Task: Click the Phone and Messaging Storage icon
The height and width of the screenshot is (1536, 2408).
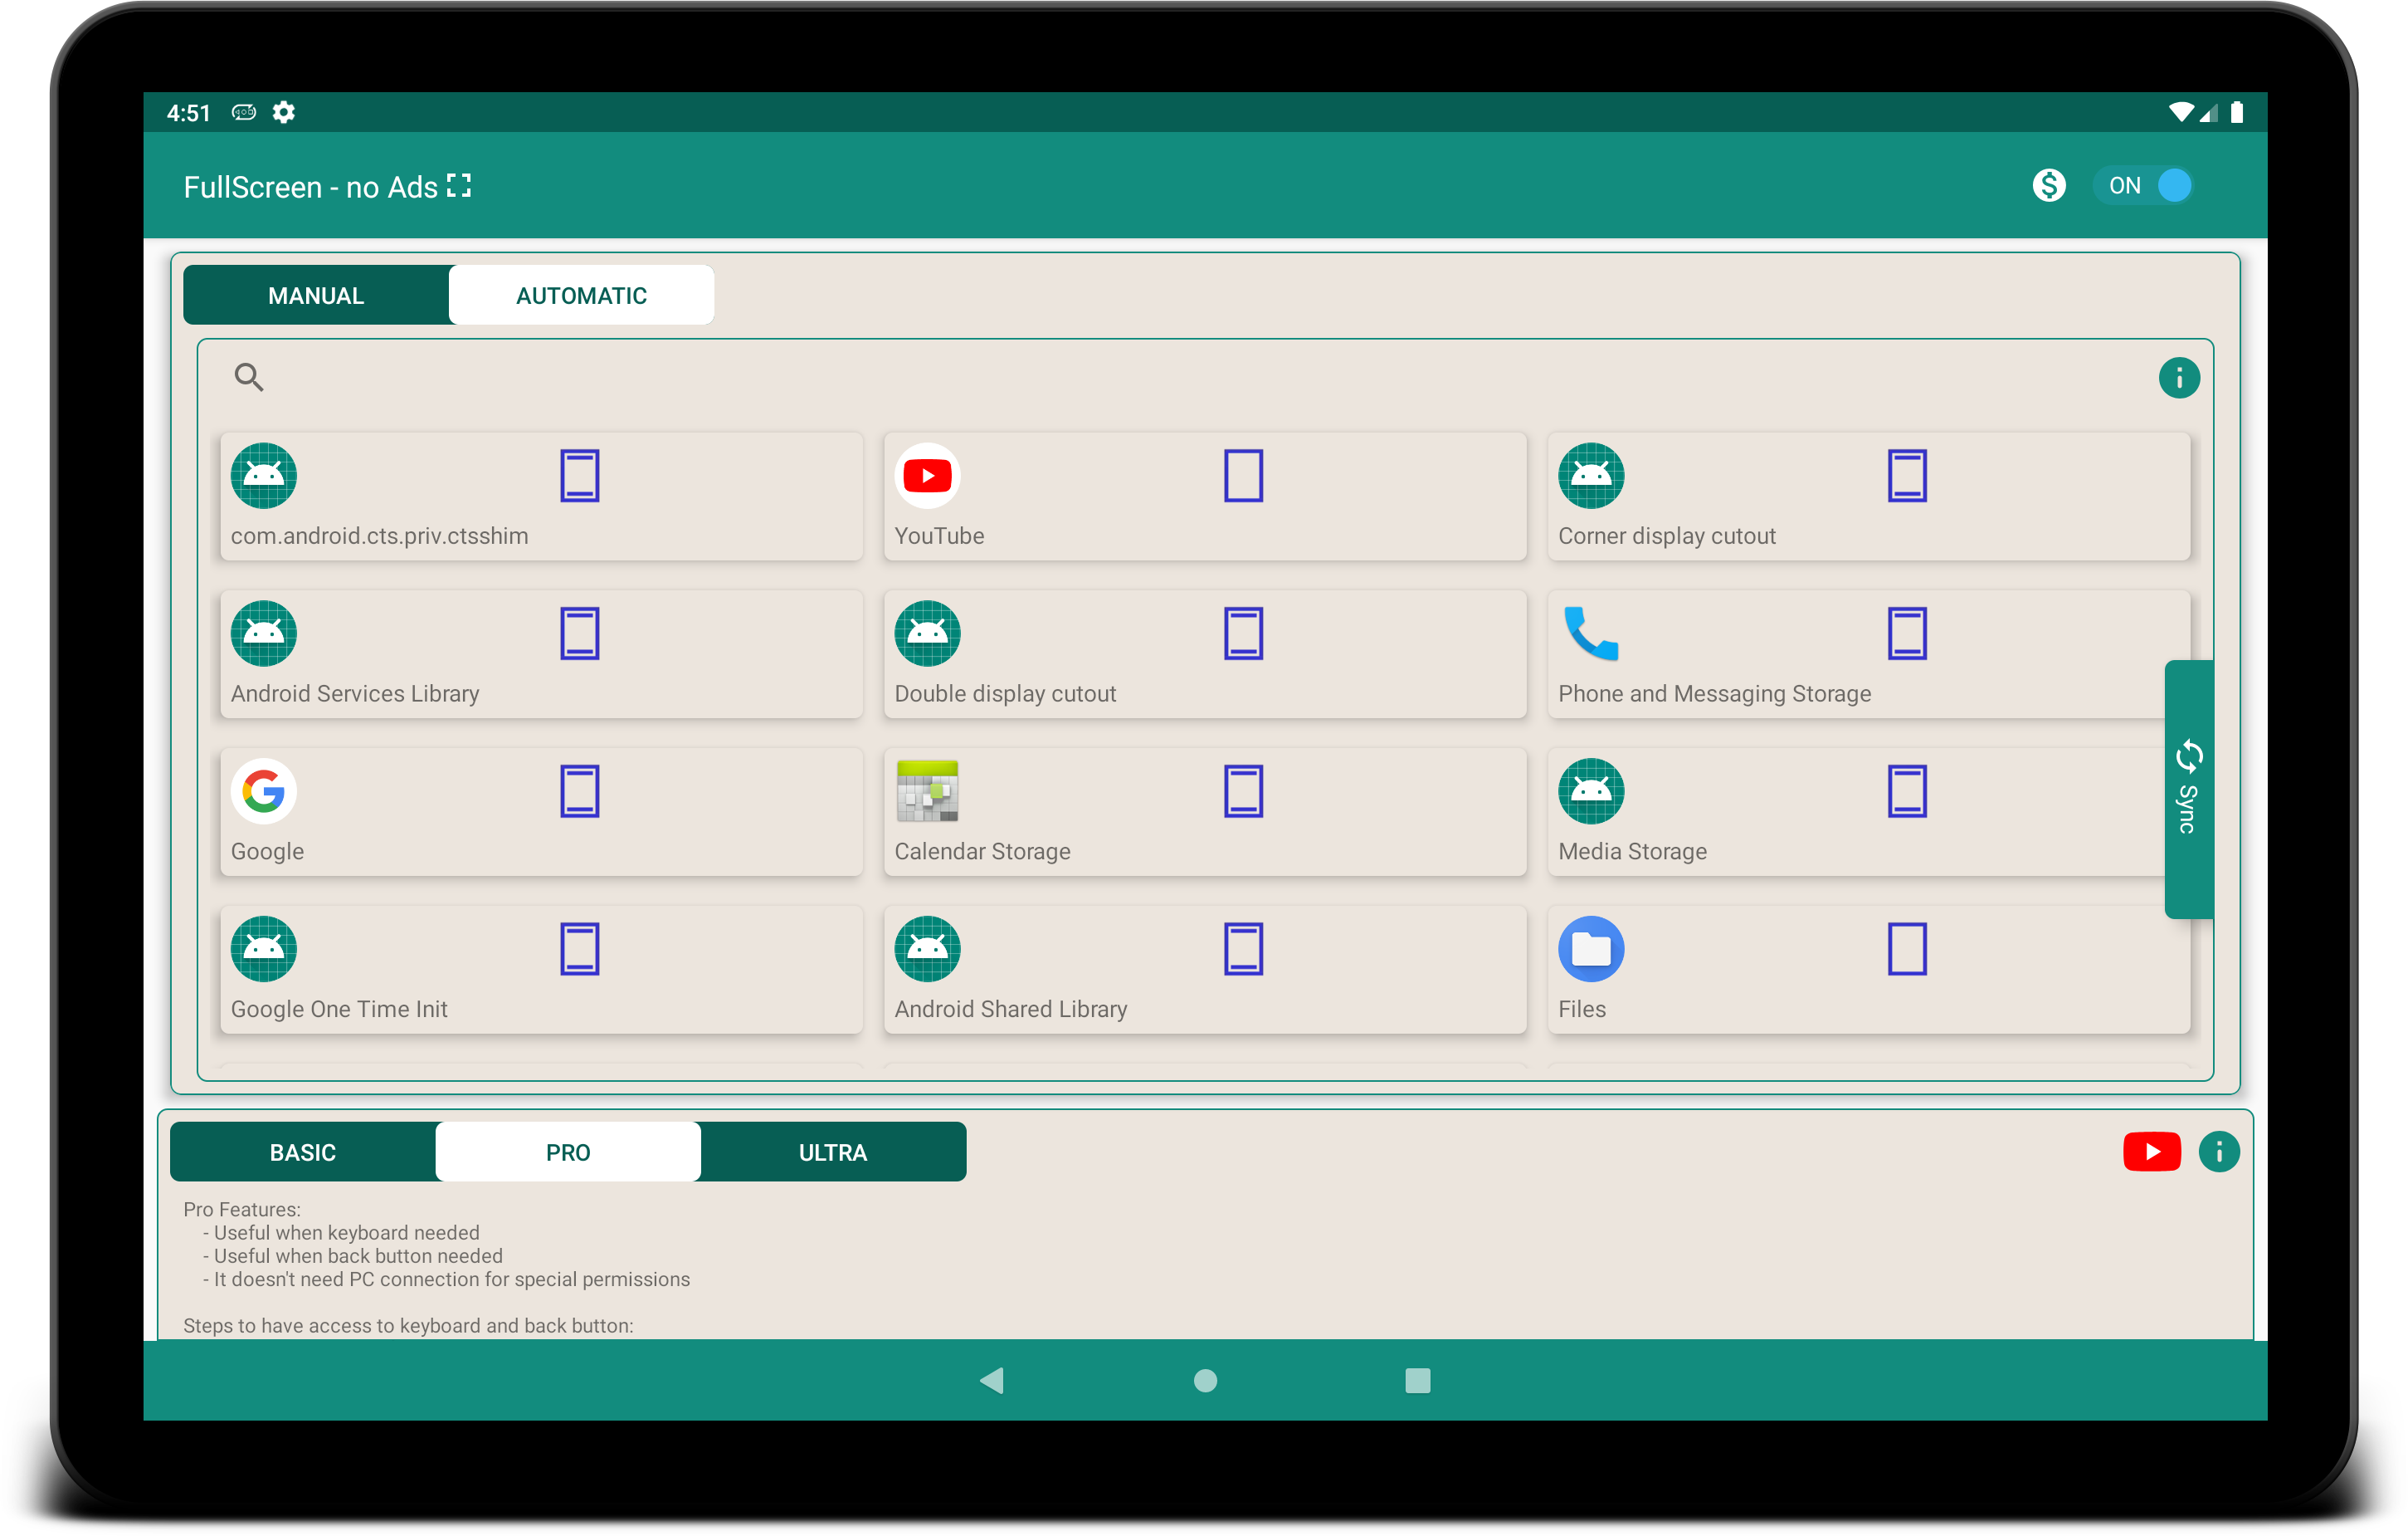Action: [x=1590, y=633]
